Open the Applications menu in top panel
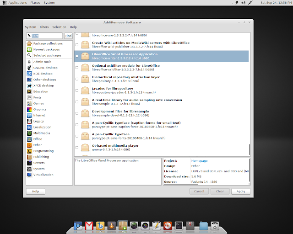This screenshot has width=293, height=234. (x=17, y=3)
